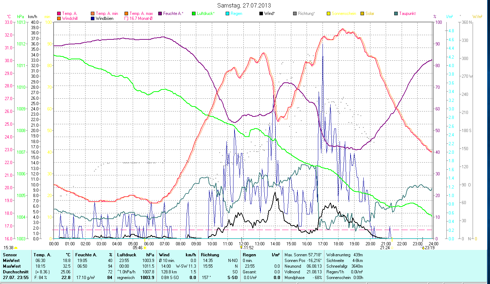Click the current temperature value 22.8

66,278
